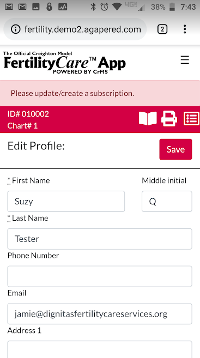The image size is (200, 358).
Task: Click the printer icon to print chart
Action: [169, 118]
